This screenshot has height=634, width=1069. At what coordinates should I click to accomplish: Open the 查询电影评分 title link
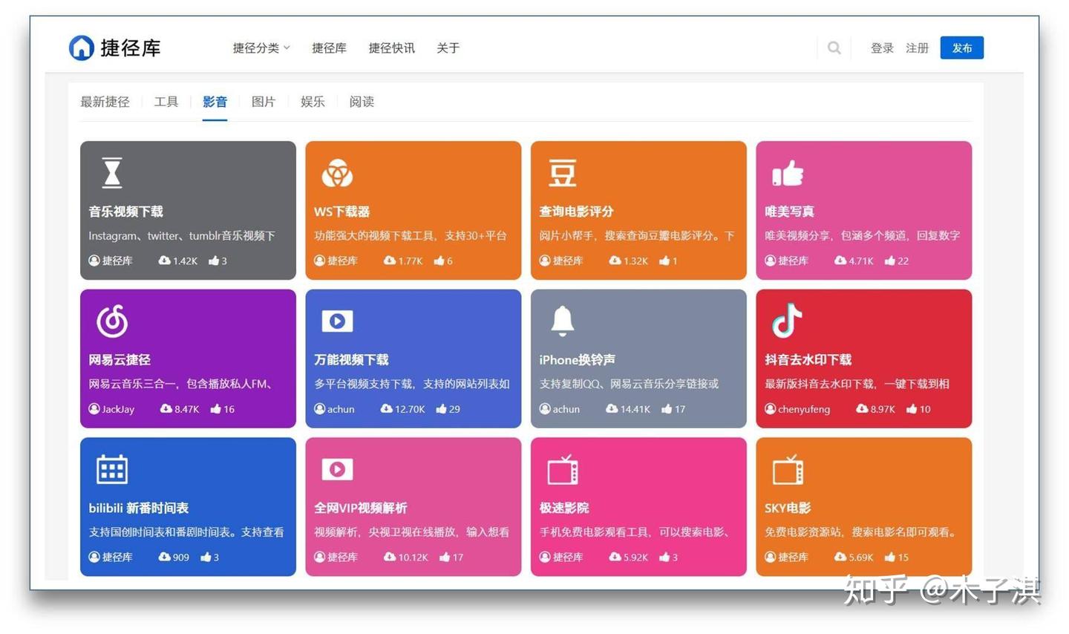click(577, 212)
